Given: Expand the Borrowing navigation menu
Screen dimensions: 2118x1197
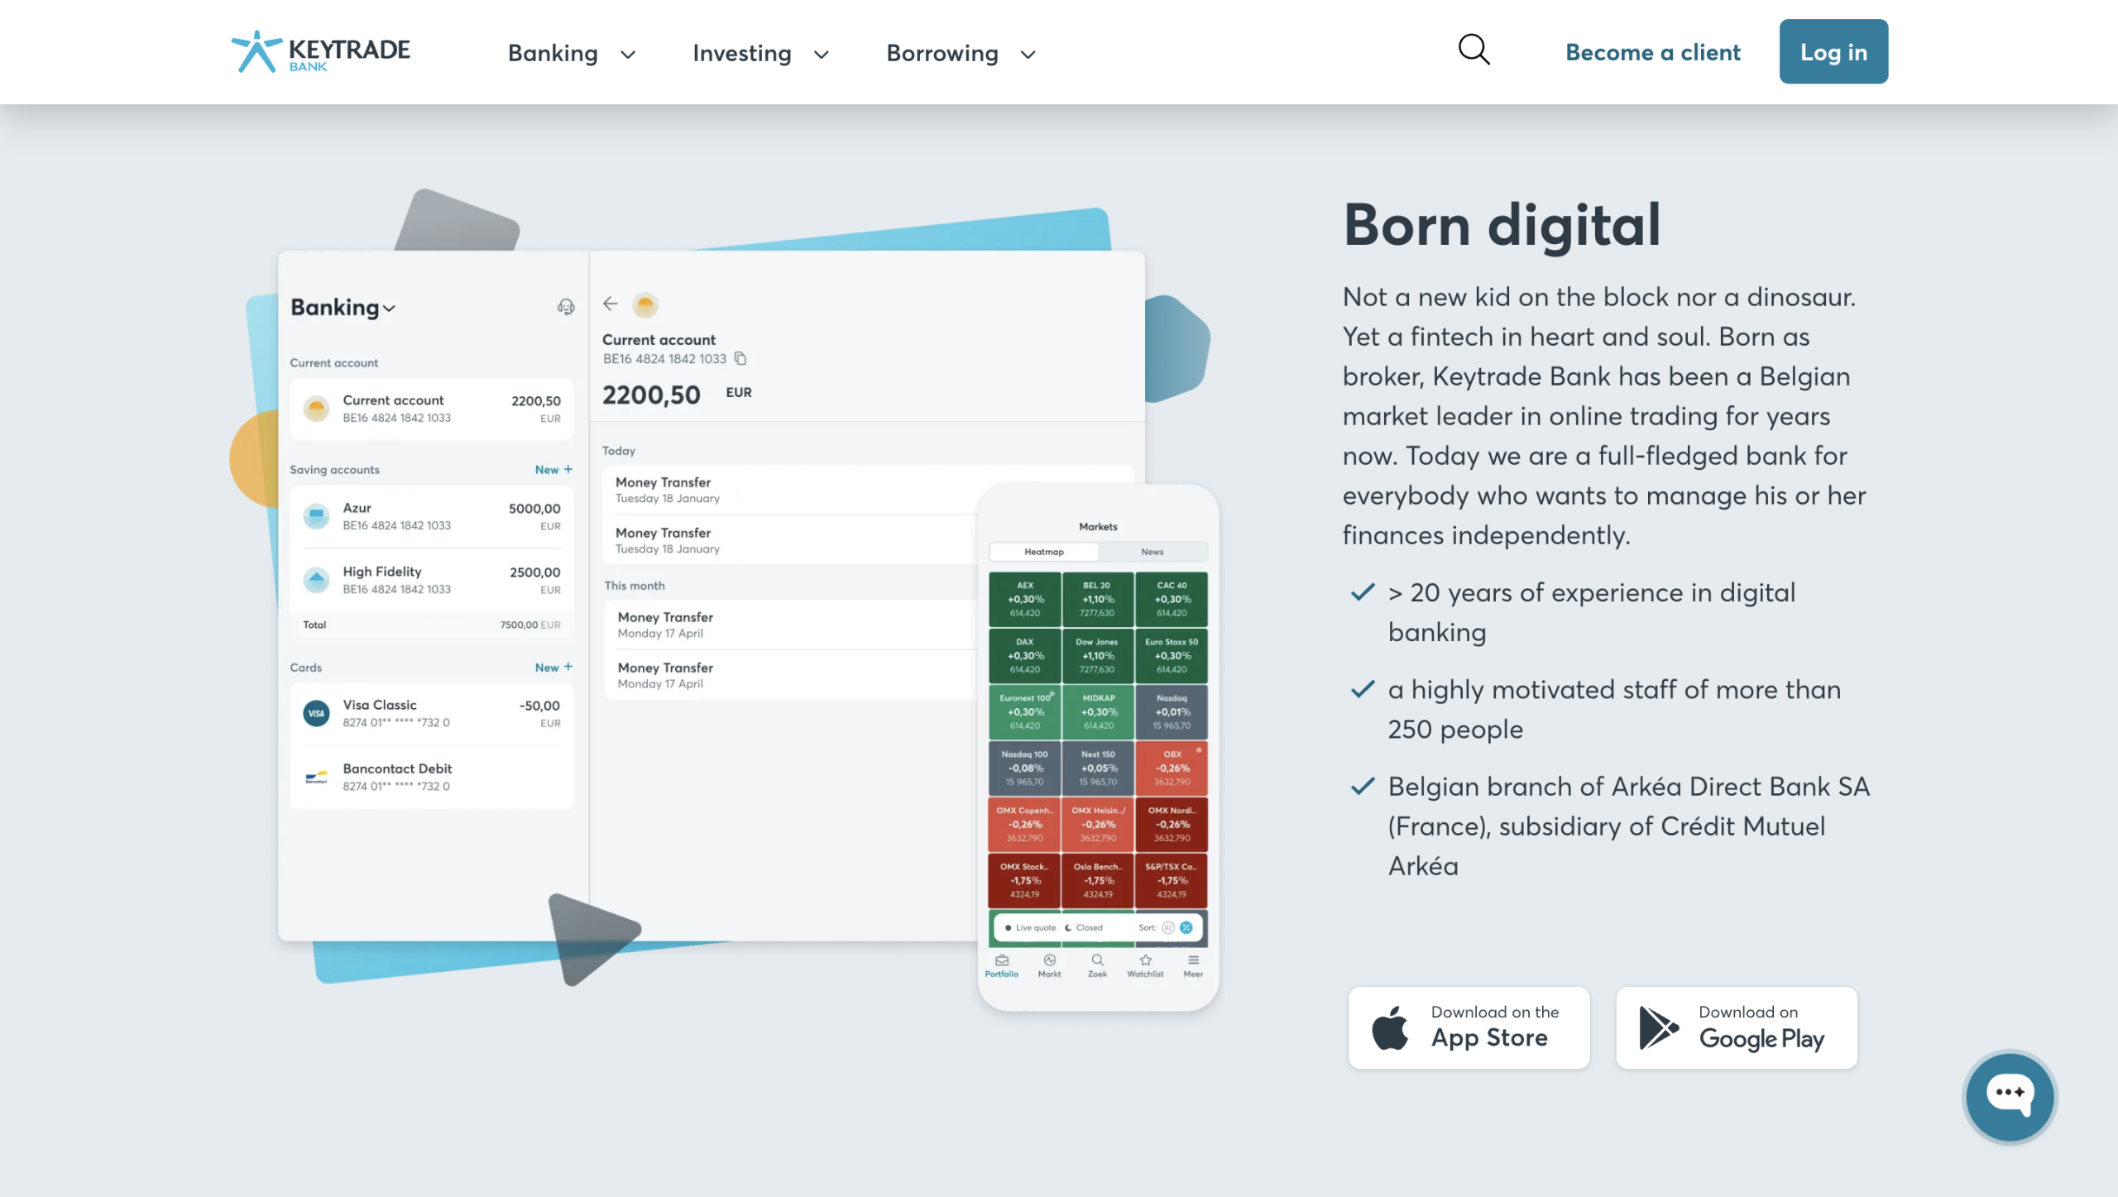Looking at the screenshot, I should 961,53.
